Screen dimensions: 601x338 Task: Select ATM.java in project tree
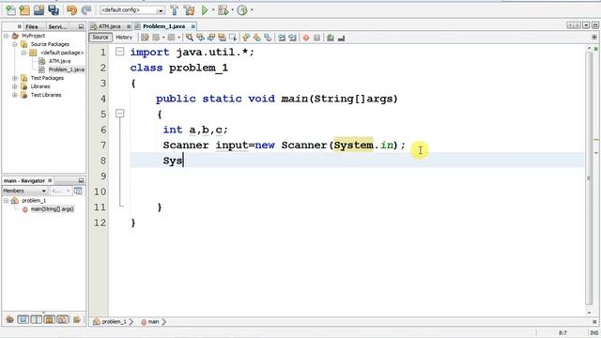coord(59,61)
